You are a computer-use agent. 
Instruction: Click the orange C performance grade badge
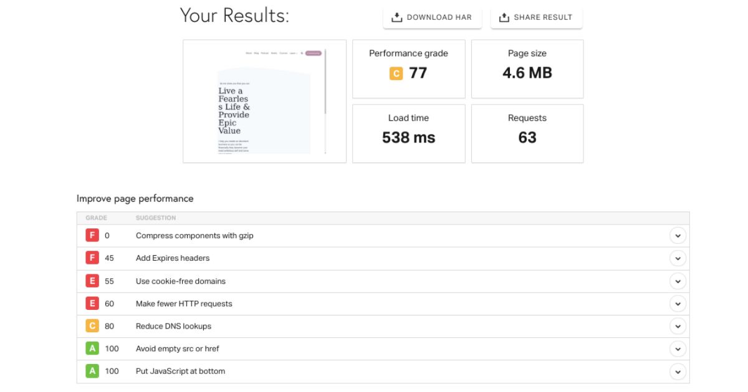click(396, 73)
